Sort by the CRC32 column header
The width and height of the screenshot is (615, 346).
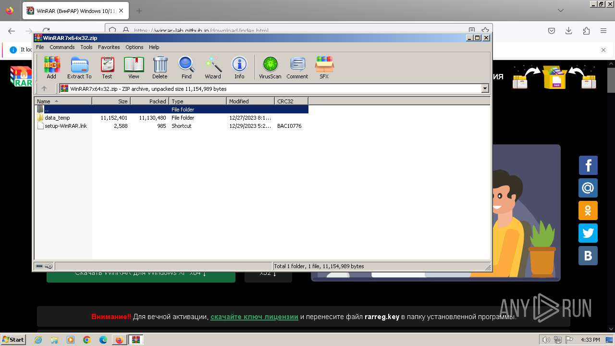292,101
